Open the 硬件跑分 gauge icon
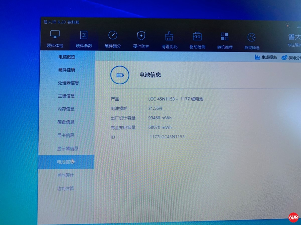301x225 pixels. 113,35
